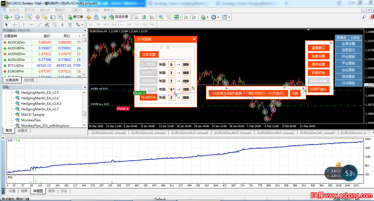
Task: Zoom in the chart with plus magnifier
Action: 161,17
